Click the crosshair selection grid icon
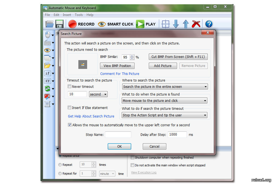The height and width of the screenshot is (185, 274). tap(165, 24)
